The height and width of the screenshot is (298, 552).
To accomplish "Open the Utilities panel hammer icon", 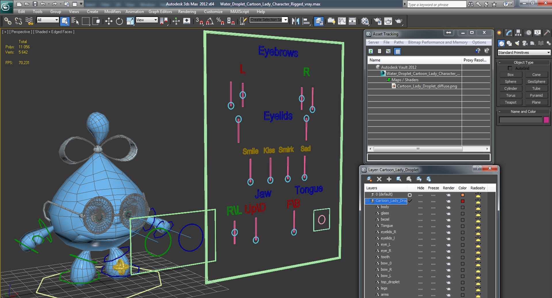I will (547, 33).
